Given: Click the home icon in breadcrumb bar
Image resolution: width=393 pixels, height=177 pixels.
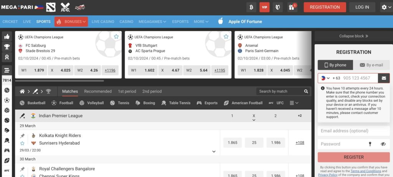Looking at the screenshot, I should click(23, 91).
